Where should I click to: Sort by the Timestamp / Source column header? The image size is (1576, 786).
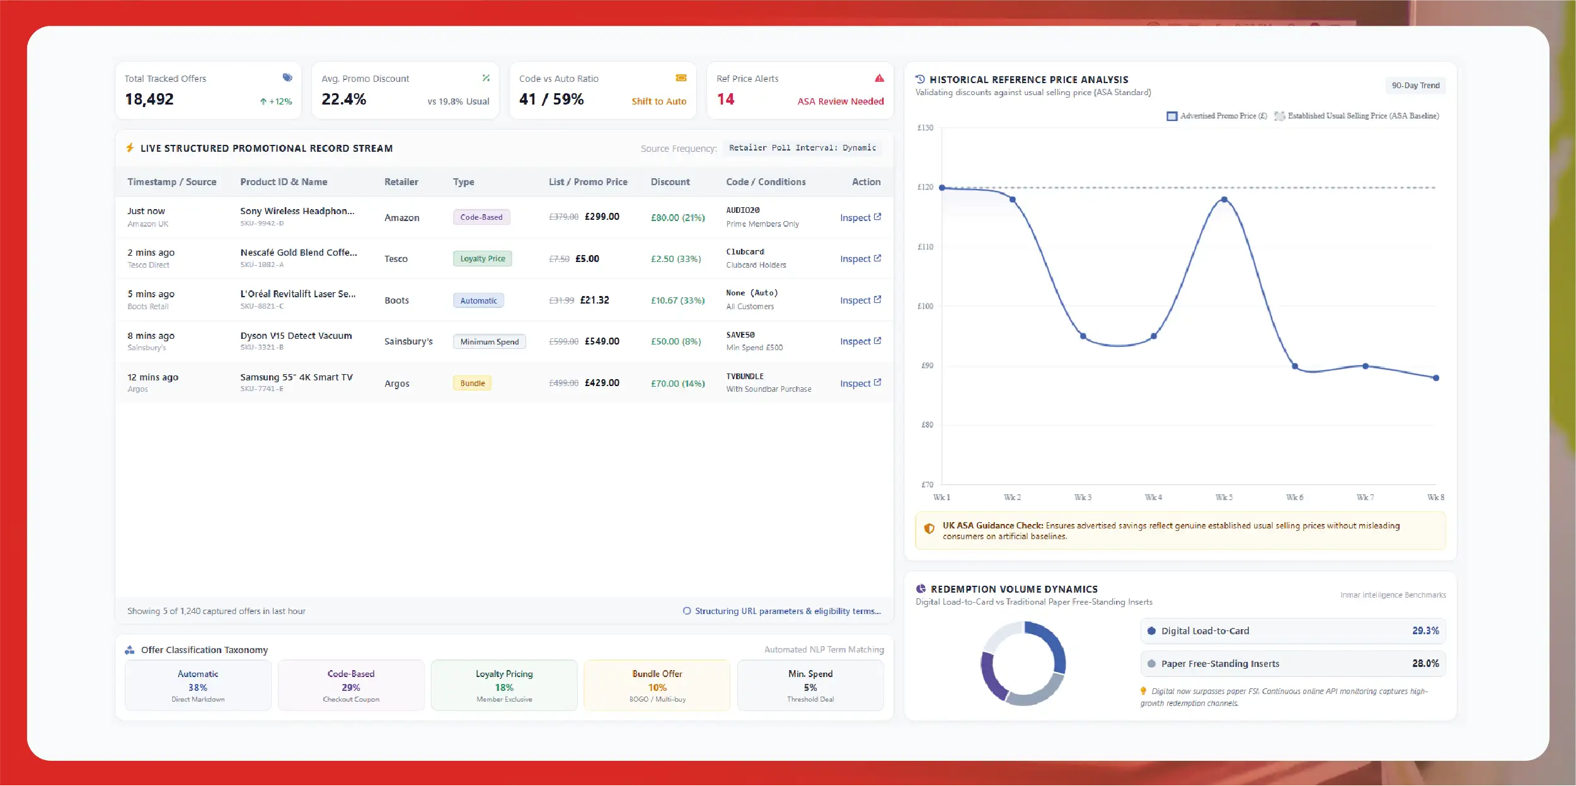coord(171,182)
